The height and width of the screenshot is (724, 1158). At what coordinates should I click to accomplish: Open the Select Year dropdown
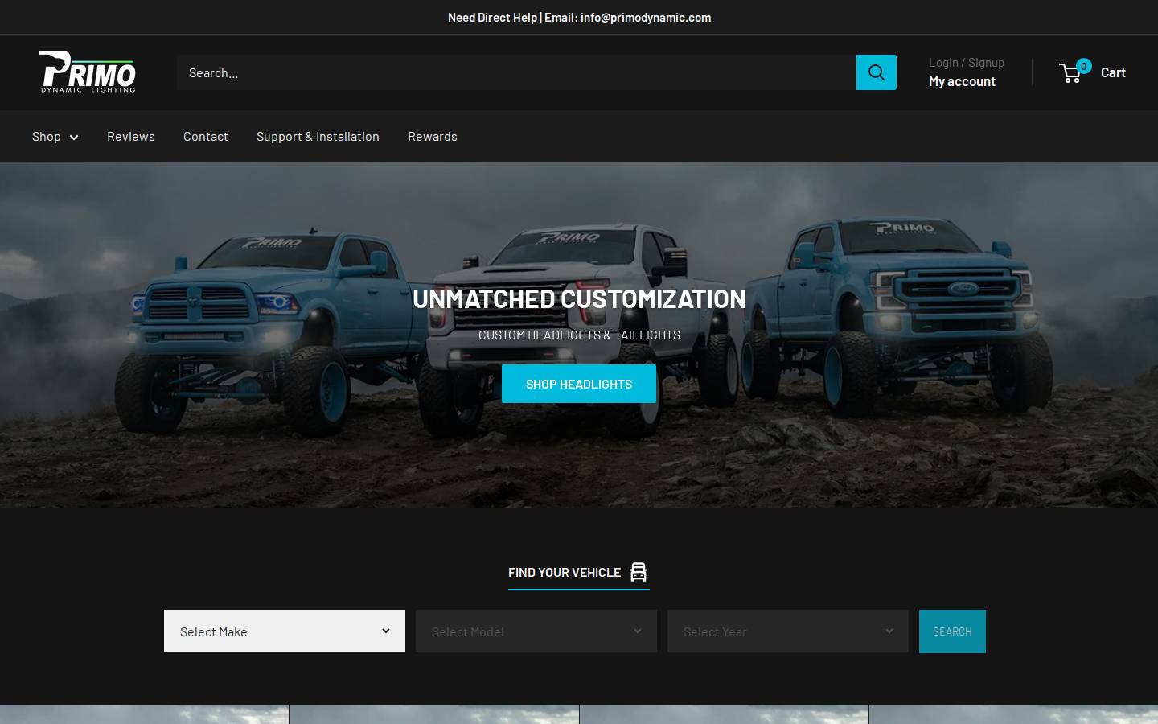pyautogui.click(x=788, y=631)
